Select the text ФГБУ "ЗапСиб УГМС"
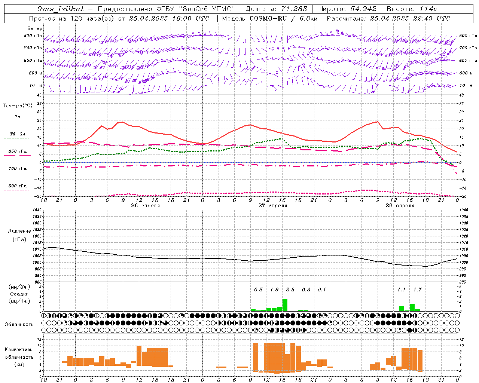Screen dimensions: 479x383 195,9
